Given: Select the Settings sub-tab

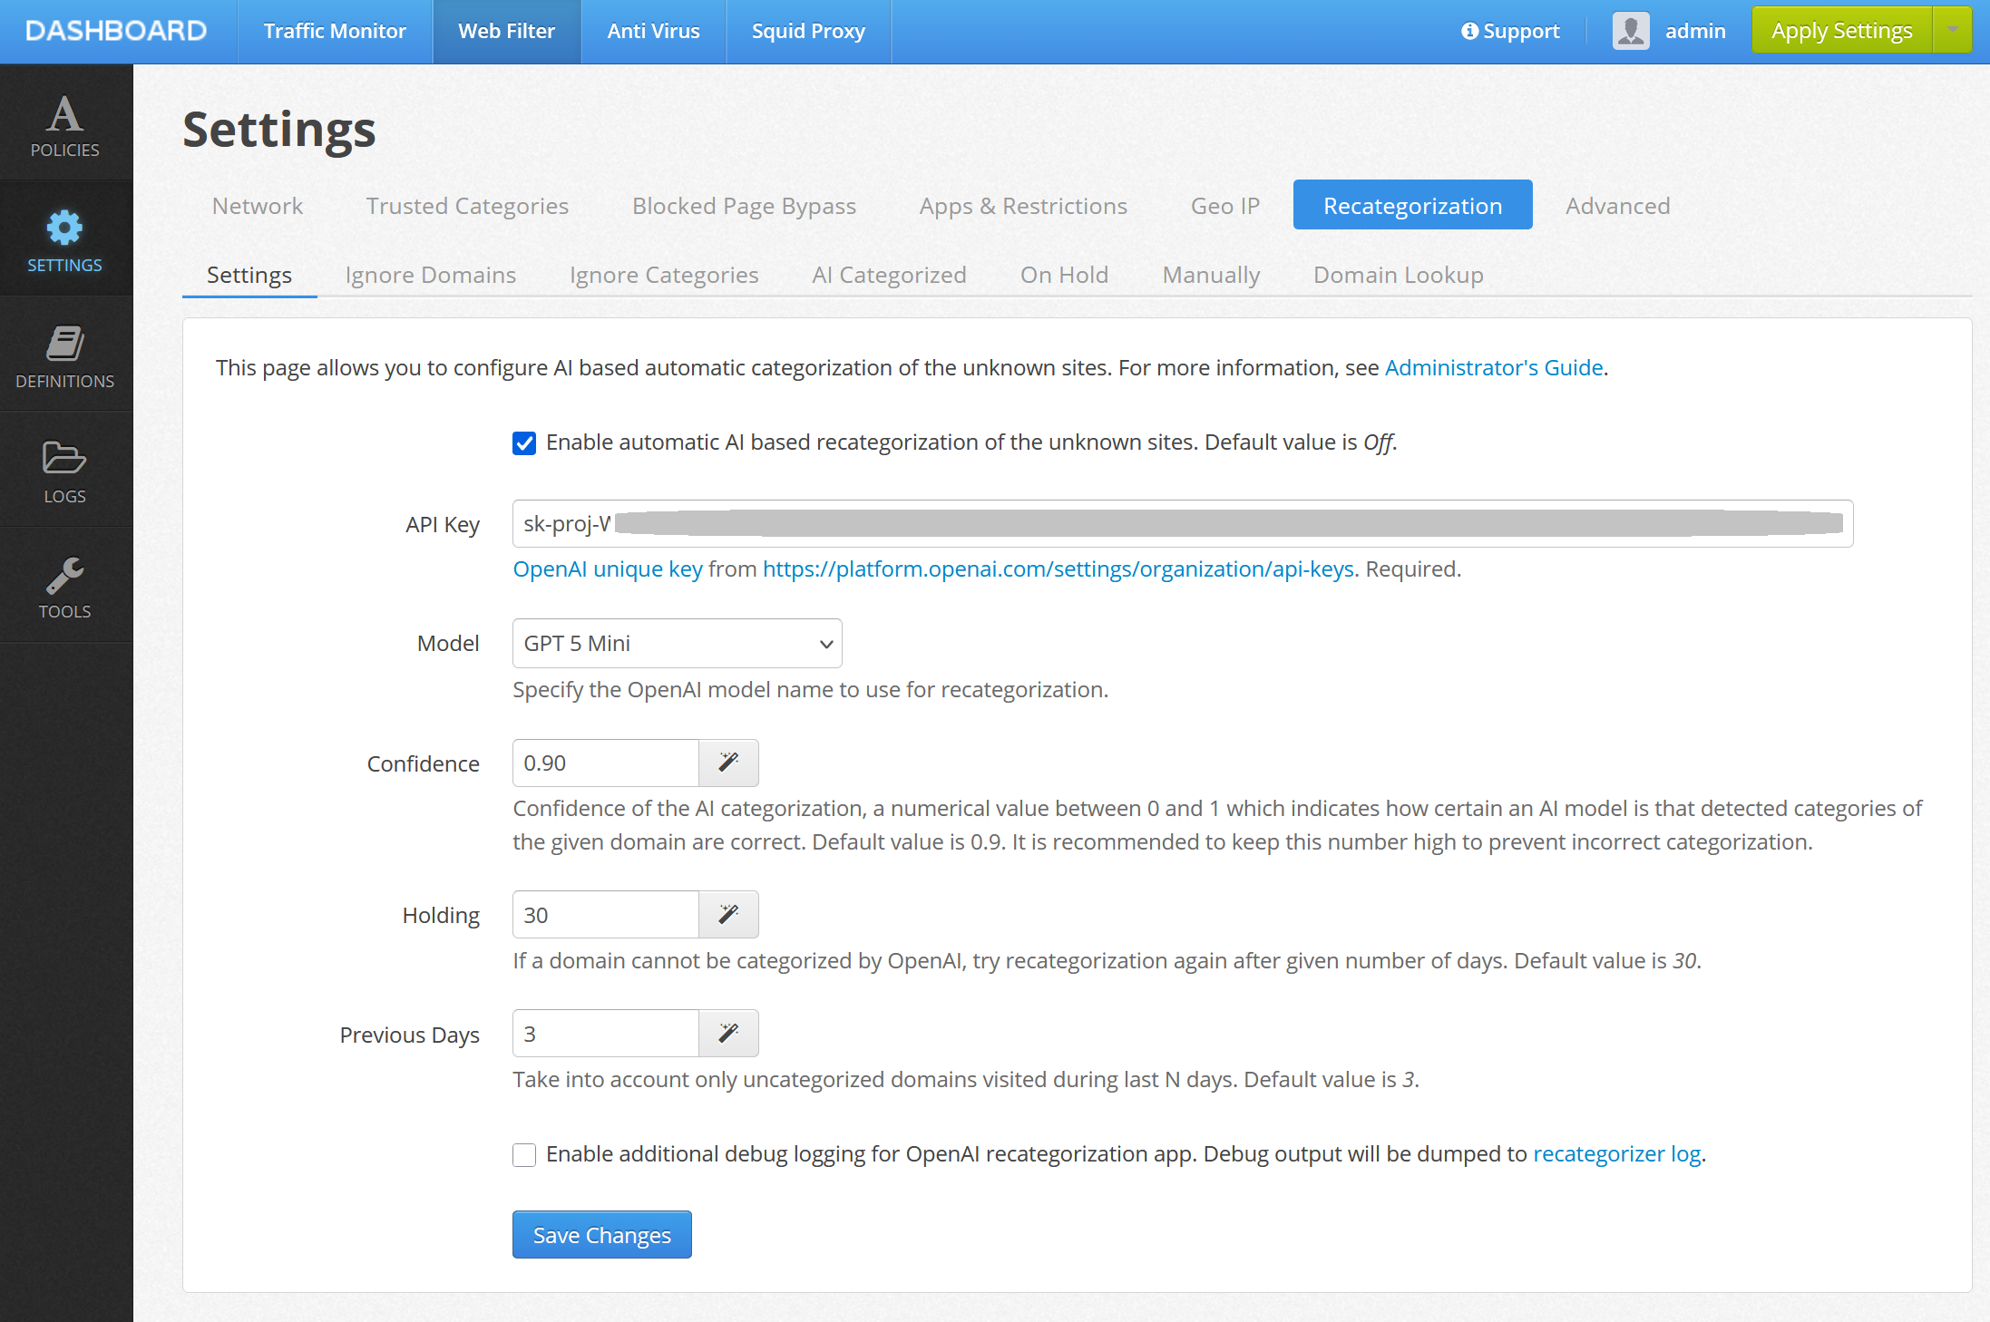Looking at the screenshot, I should click(x=249, y=275).
